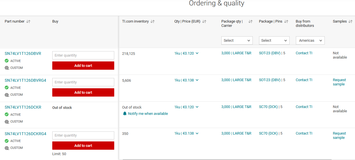Sort the Package | Pins column
This screenshot has width=355, height=160.
tap(286, 21)
